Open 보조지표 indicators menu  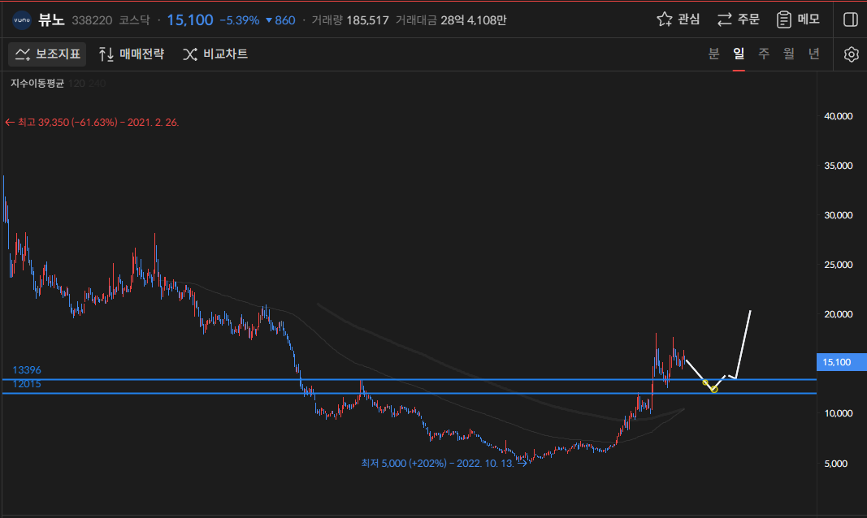tap(47, 54)
